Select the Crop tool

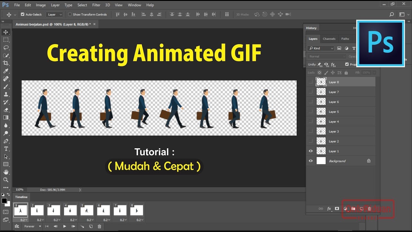point(6,63)
